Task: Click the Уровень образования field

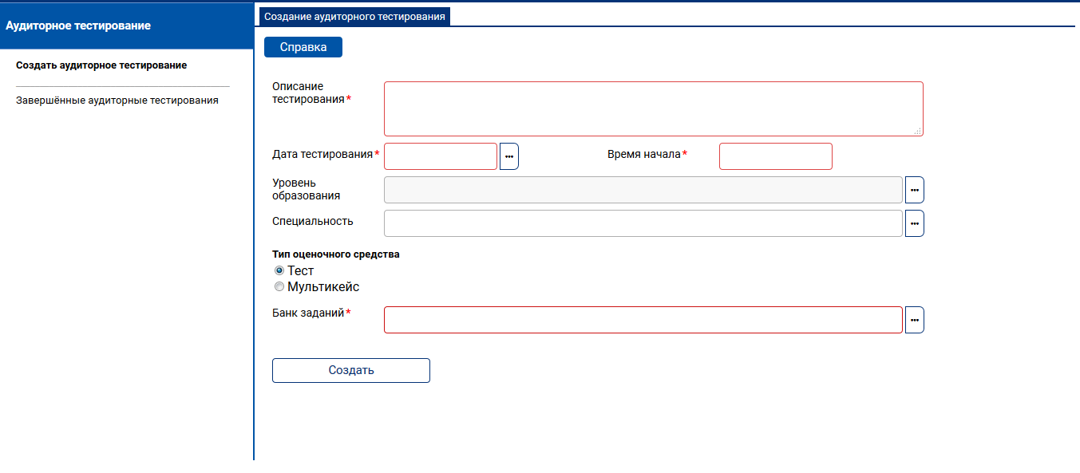Action: [x=643, y=190]
